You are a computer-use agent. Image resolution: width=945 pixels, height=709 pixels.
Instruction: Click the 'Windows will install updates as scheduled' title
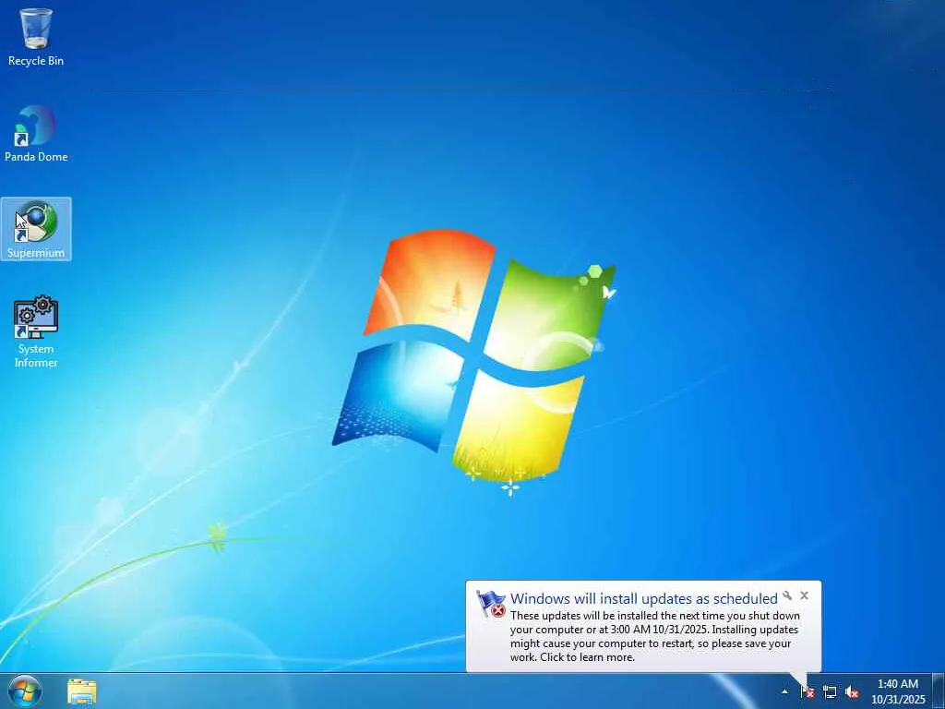[643, 598]
